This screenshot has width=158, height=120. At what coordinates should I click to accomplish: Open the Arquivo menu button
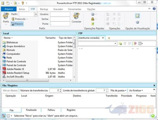pos(9,9)
